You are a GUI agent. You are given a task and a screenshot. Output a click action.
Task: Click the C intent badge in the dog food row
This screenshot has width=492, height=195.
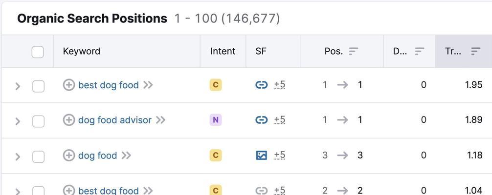pyautogui.click(x=216, y=155)
